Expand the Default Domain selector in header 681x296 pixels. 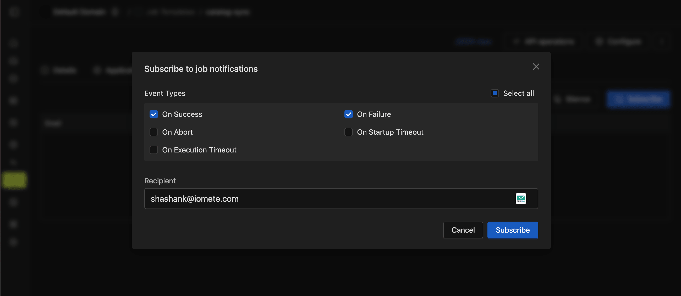point(79,12)
